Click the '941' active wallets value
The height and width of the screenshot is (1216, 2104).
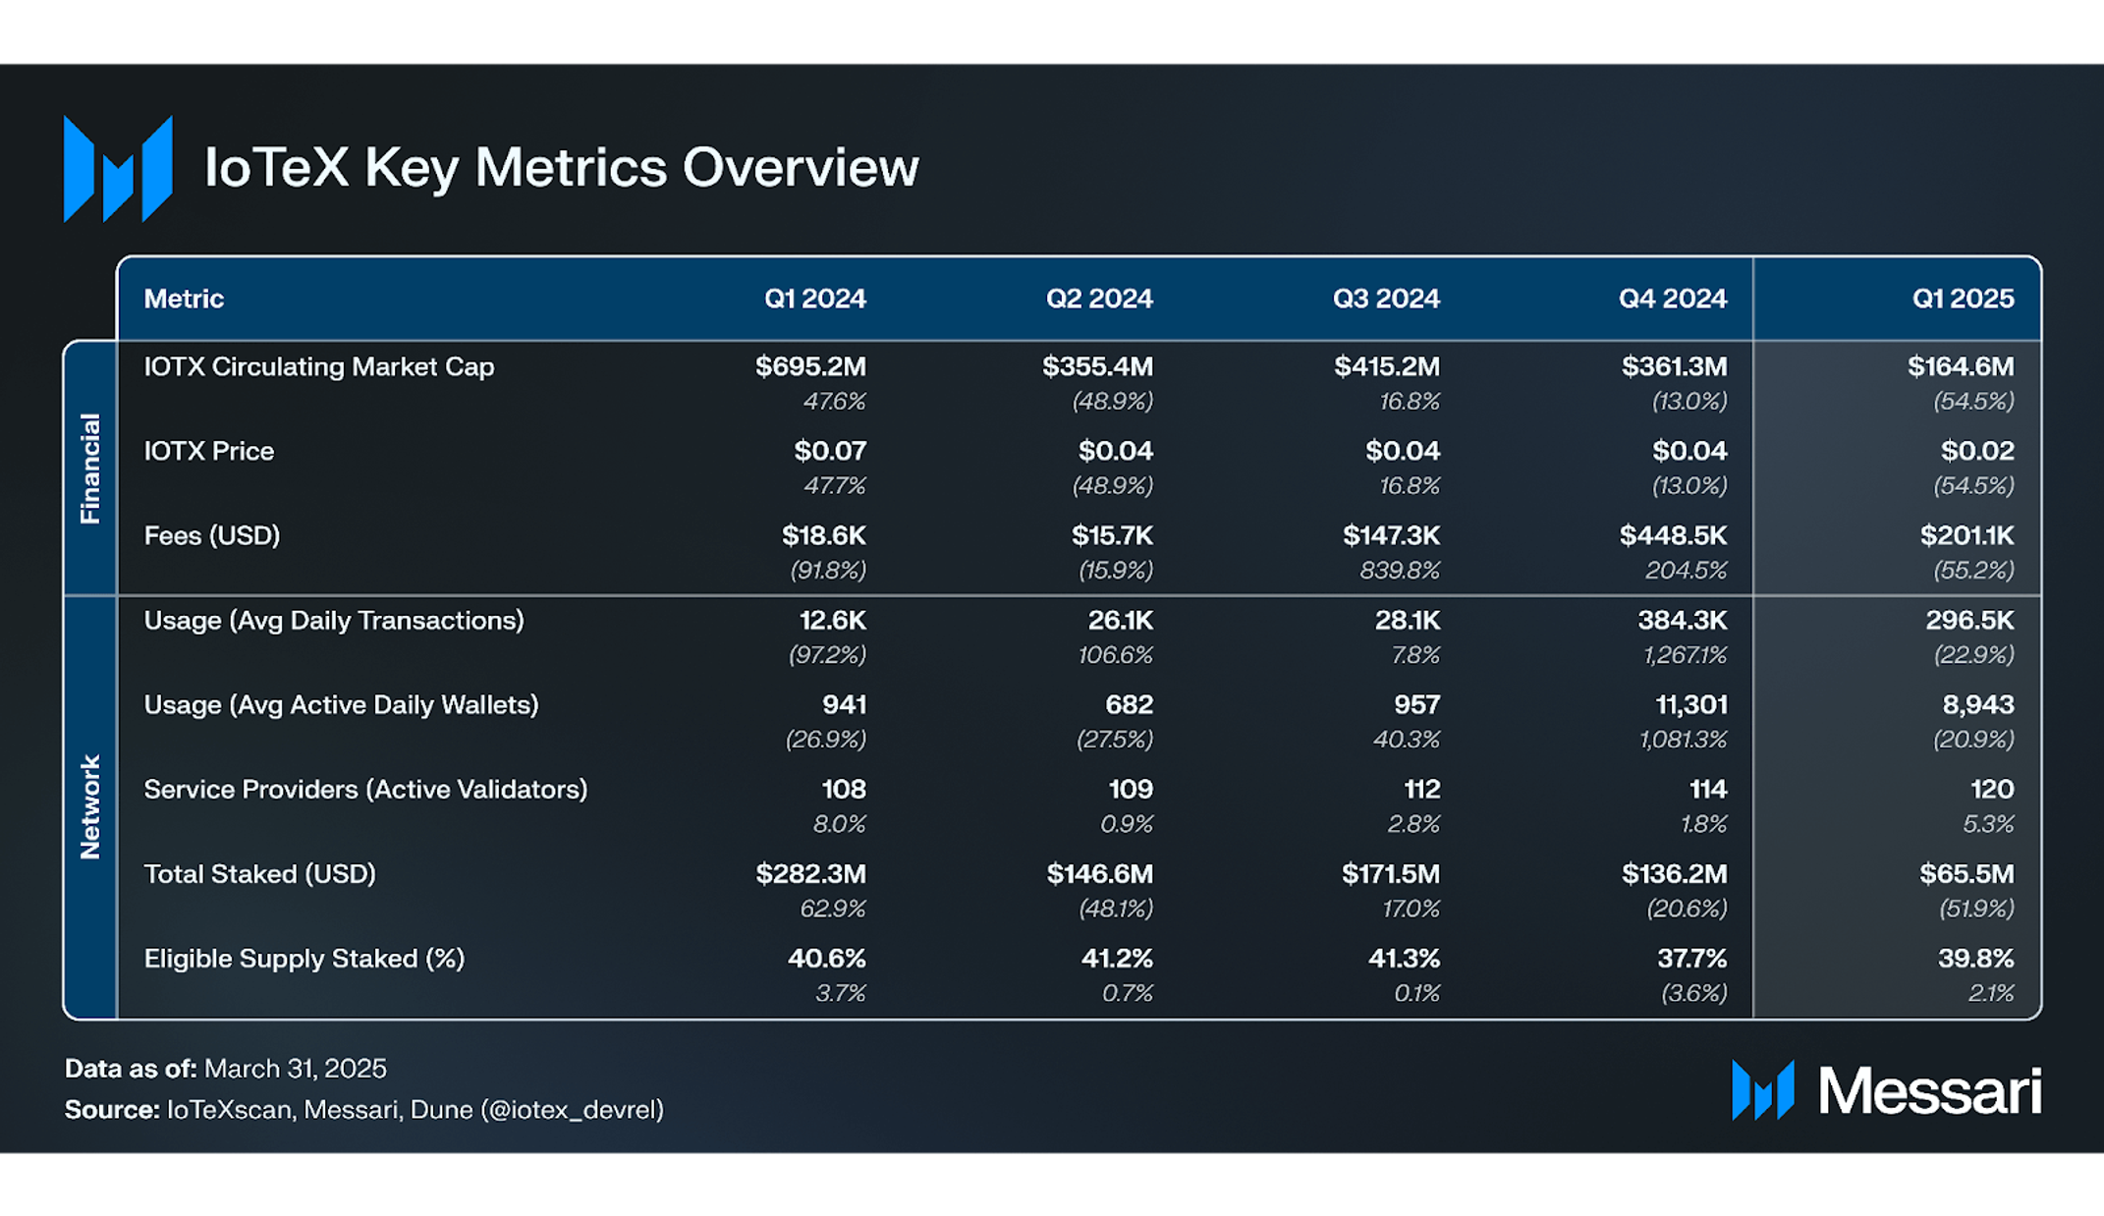tap(845, 705)
